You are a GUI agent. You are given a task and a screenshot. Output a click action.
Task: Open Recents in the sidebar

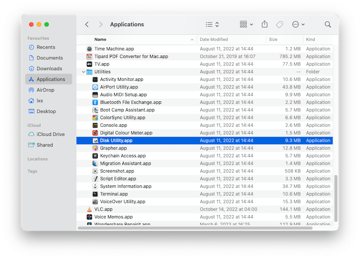49,47
